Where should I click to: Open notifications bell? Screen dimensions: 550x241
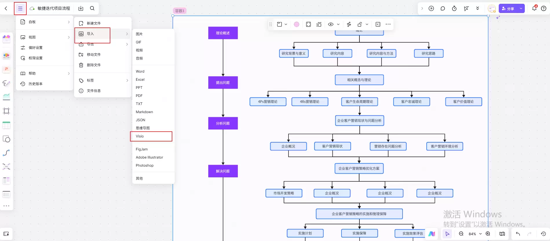click(534, 8)
